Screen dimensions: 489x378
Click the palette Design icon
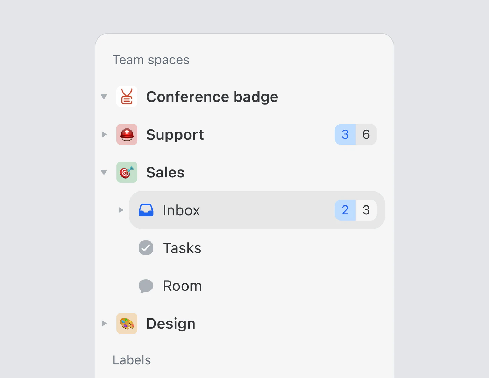[x=127, y=323]
